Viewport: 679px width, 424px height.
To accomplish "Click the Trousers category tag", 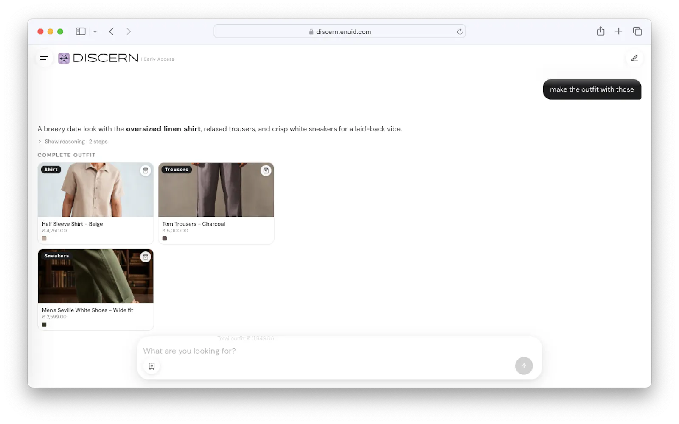I will pyautogui.click(x=177, y=170).
